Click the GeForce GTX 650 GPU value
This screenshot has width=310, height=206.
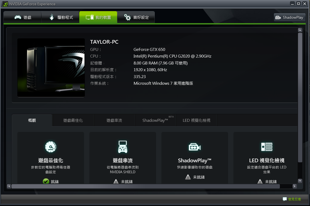pos(149,49)
